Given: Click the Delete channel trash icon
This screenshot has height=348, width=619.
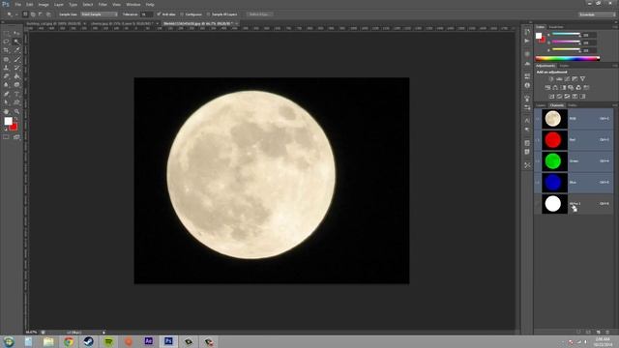Looking at the screenshot, I should (x=607, y=333).
